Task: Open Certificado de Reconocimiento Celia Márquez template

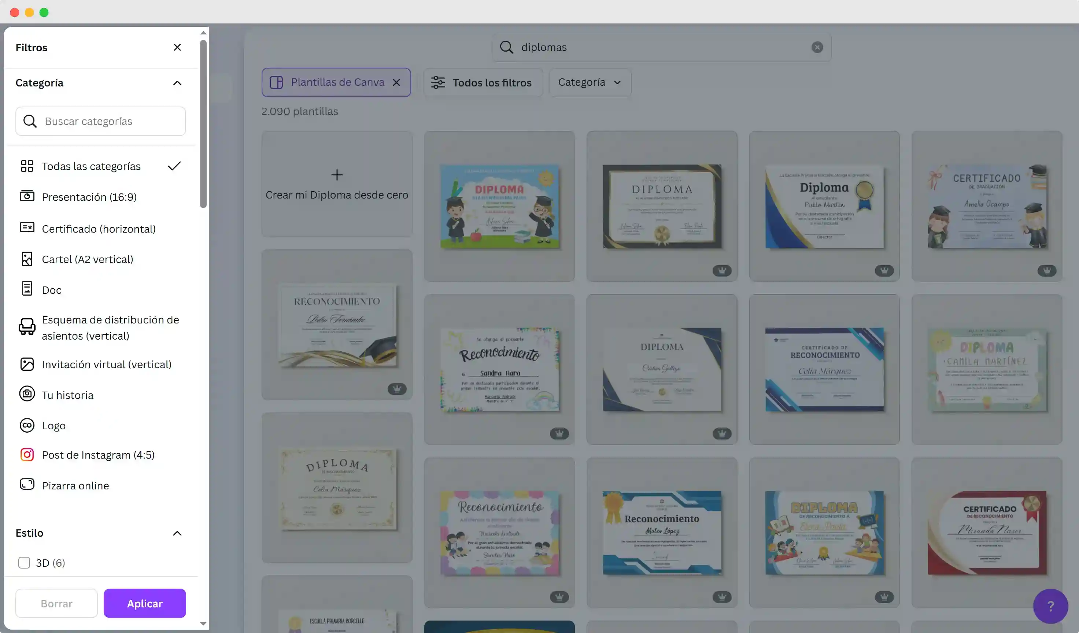Action: pyautogui.click(x=824, y=369)
